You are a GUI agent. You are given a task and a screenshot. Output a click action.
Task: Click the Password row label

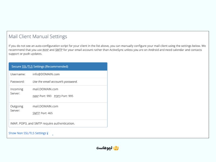[17, 82]
